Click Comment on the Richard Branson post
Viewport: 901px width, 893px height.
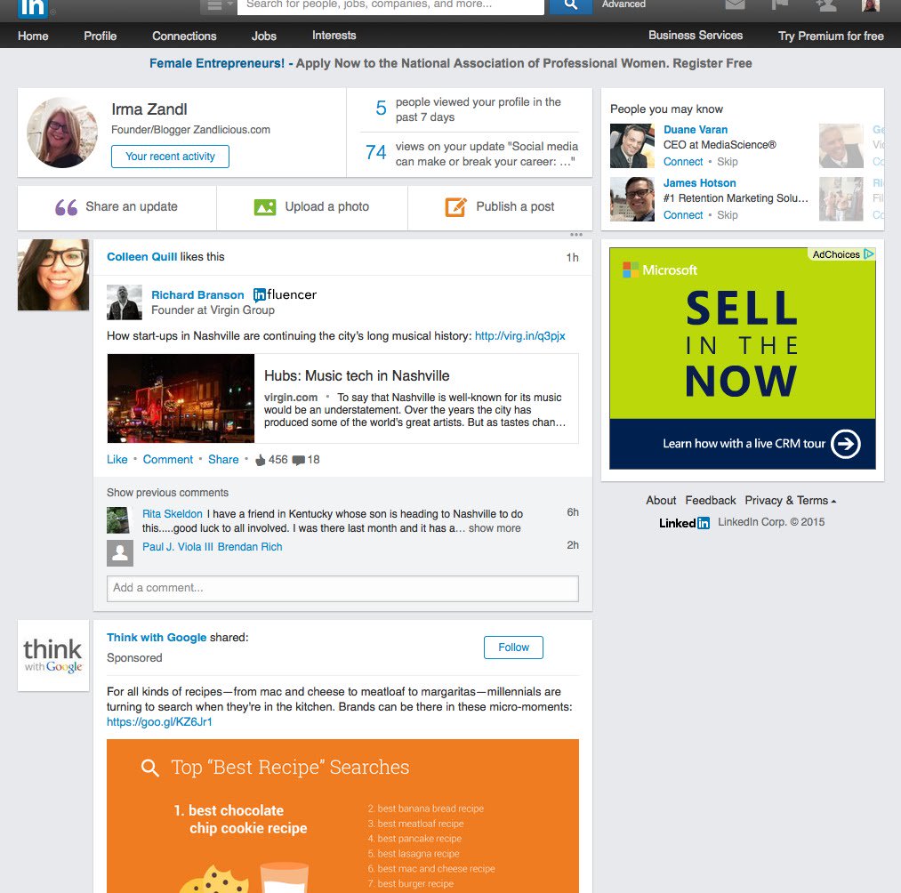pos(168,459)
